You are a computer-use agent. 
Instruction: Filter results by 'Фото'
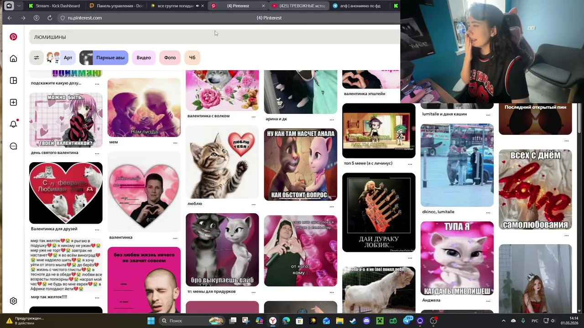[x=170, y=57]
